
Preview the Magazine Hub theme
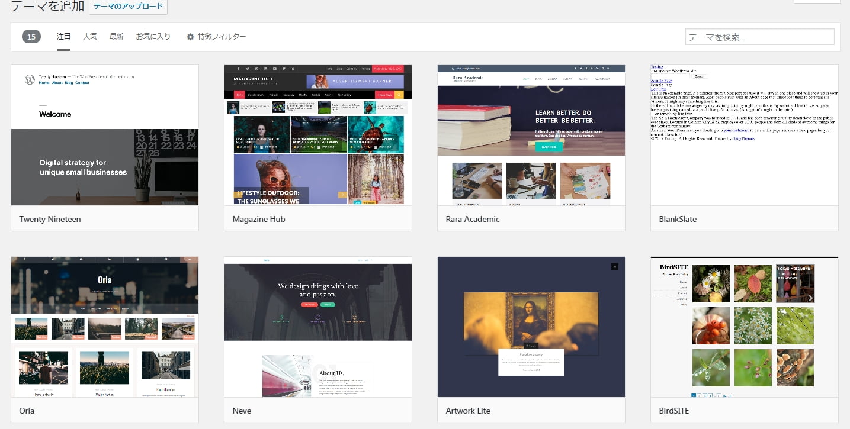[x=317, y=135]
